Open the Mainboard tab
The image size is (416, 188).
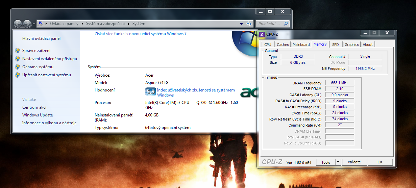pos(301,45)
